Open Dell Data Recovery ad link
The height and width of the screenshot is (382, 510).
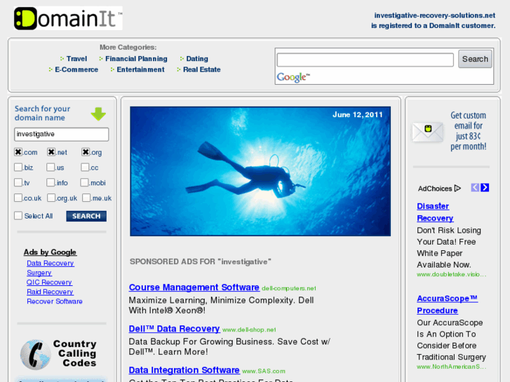tap(174, 329)
